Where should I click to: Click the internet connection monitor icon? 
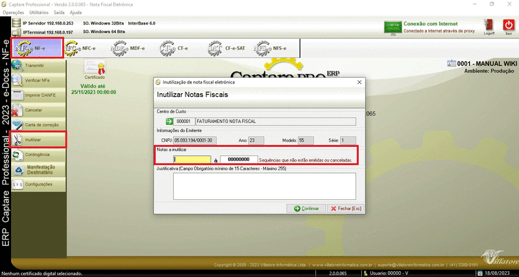pos(393,27)
